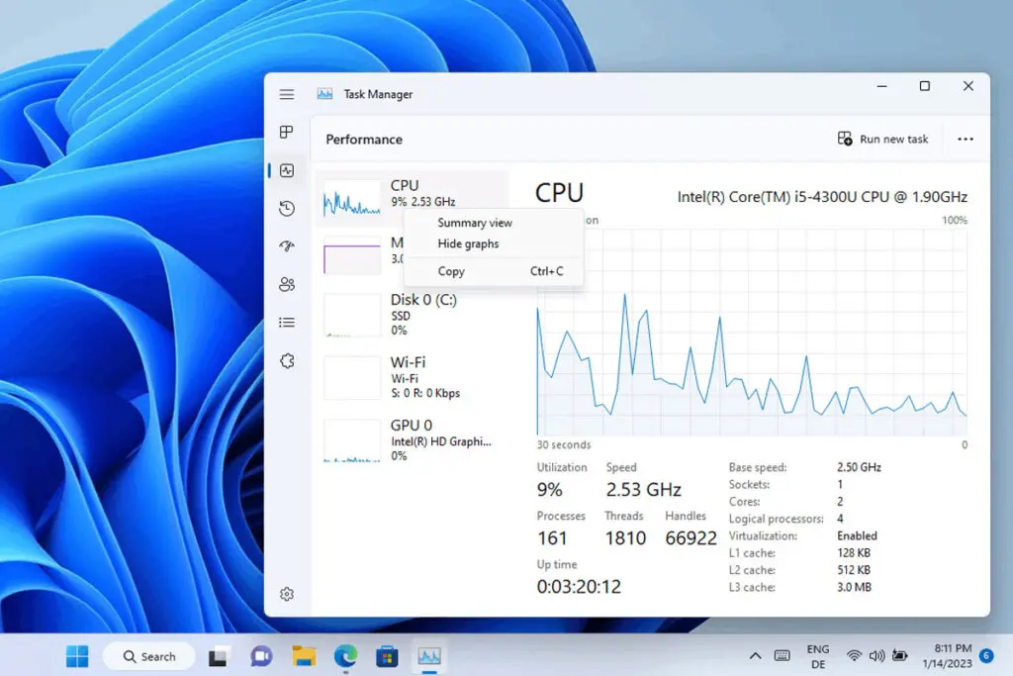Open File Explorer from the taskbar
This screenshot has width=1013, height=676.
pyautogui.click(x=304, y=656)
